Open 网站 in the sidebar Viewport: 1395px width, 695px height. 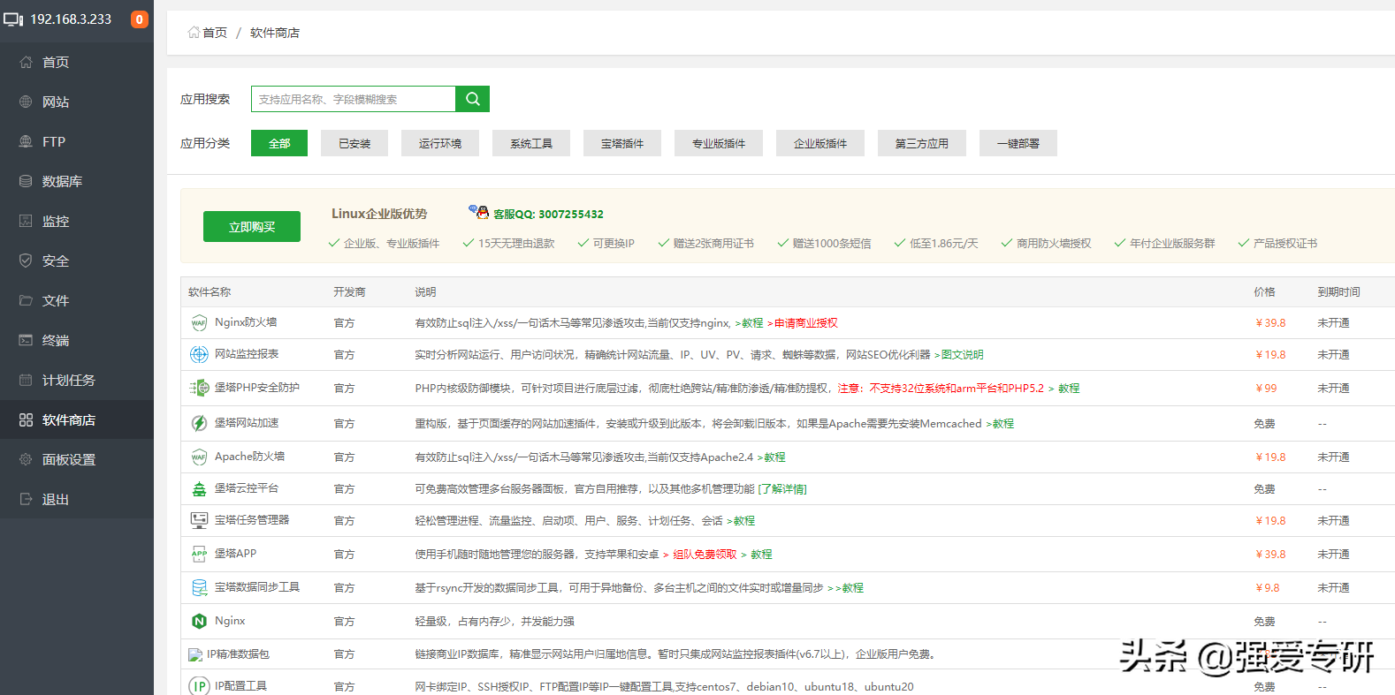tap(77, 102)
